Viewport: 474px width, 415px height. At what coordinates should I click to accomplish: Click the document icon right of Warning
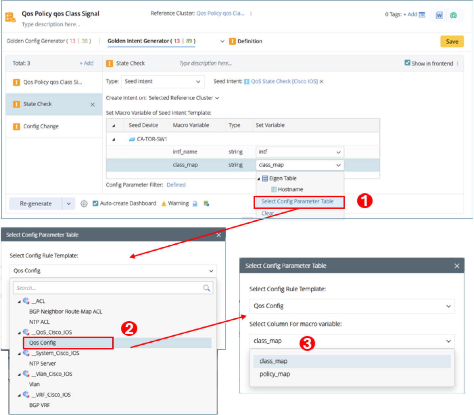(x=195, y=203)
